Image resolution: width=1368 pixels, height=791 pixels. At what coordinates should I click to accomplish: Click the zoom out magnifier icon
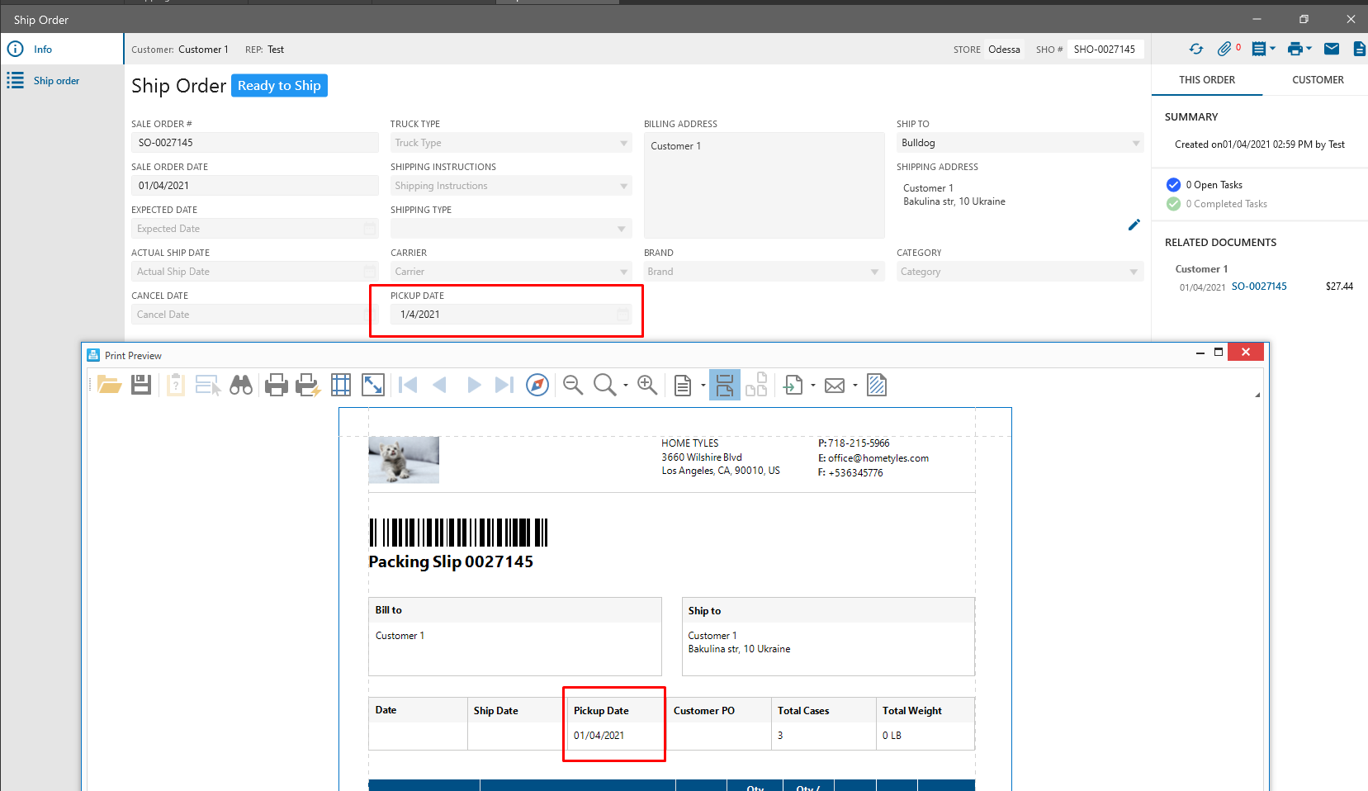(x=572, y=385)
